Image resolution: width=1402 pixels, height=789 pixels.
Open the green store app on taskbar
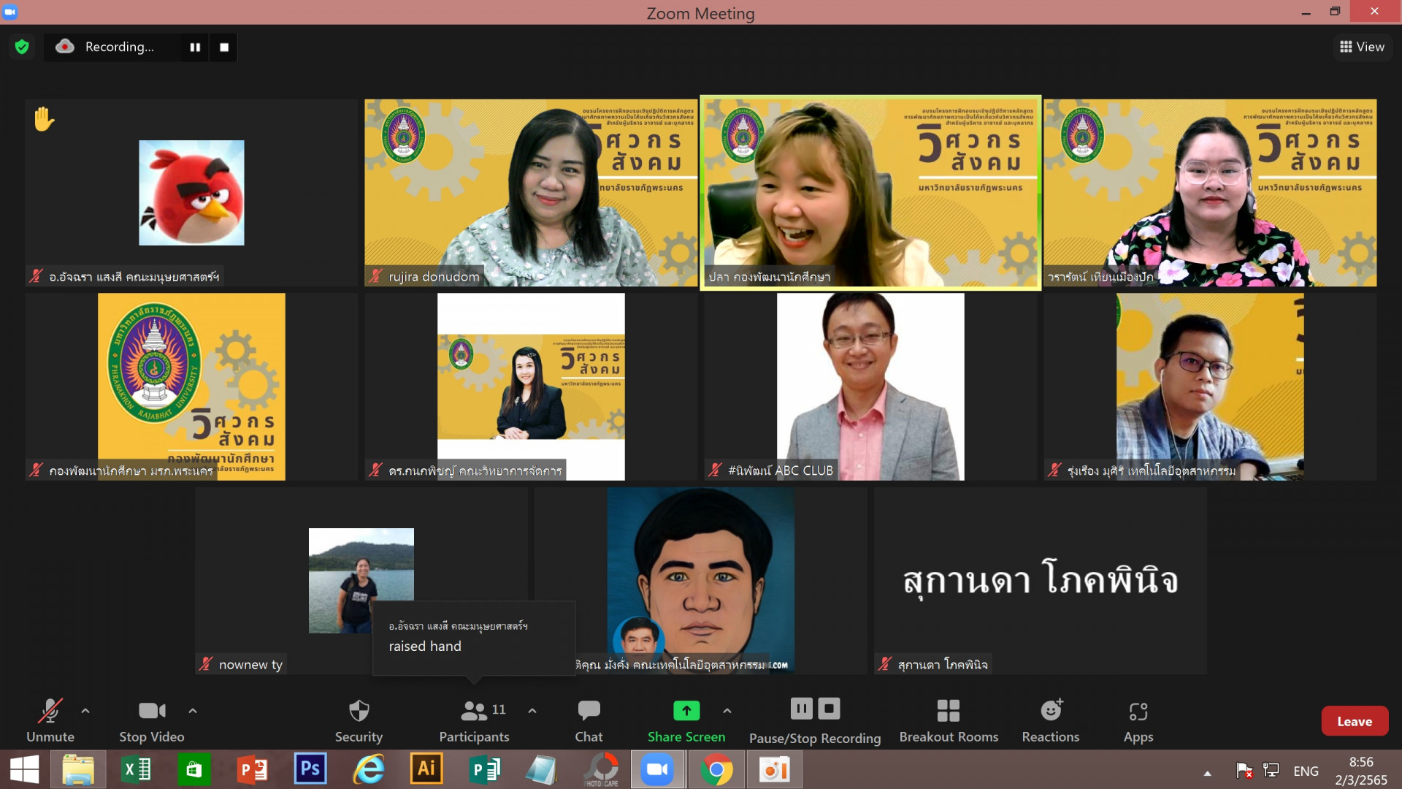tap(194, 770)
